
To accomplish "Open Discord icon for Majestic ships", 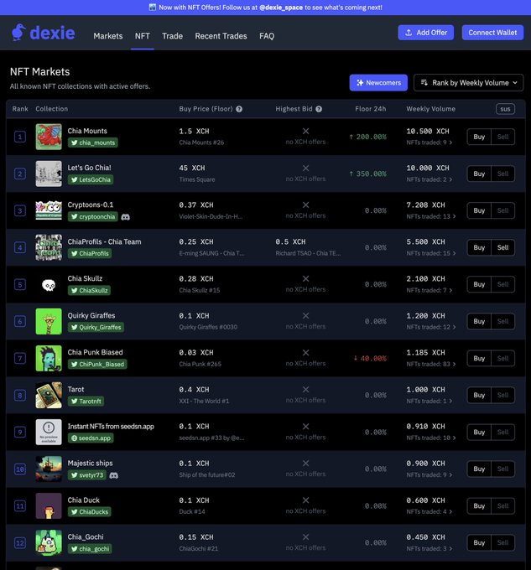I will pos(114,475).
